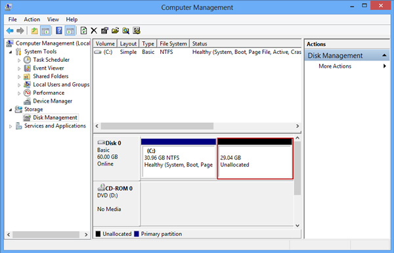Click the tree pane scroll right arrow
394x253 pixels.
[86, 235]
